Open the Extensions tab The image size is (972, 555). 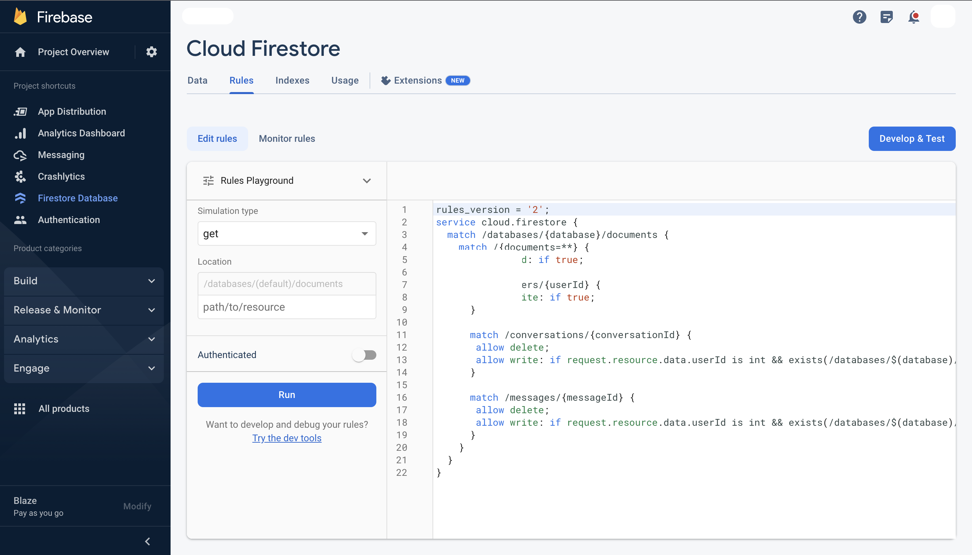click(425, 81)
